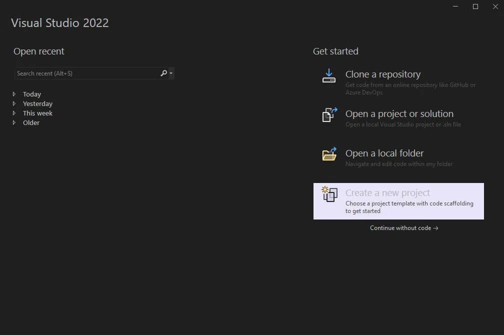Click the Clone a repository download icon
This screenshot has width=504, height=335.
coord(328,75)
